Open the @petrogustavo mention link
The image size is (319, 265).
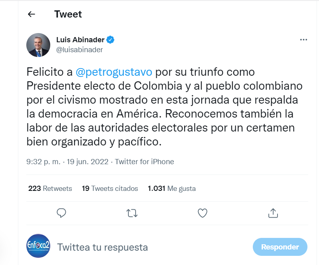coord(114,73)
